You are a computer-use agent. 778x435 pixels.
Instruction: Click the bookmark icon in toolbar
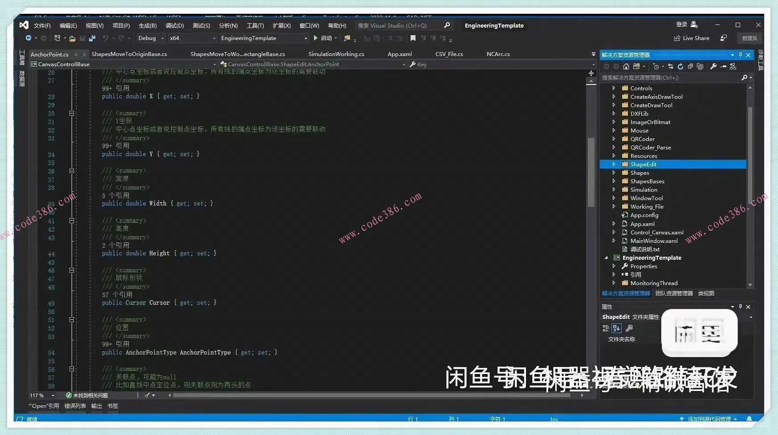point(413,38)
